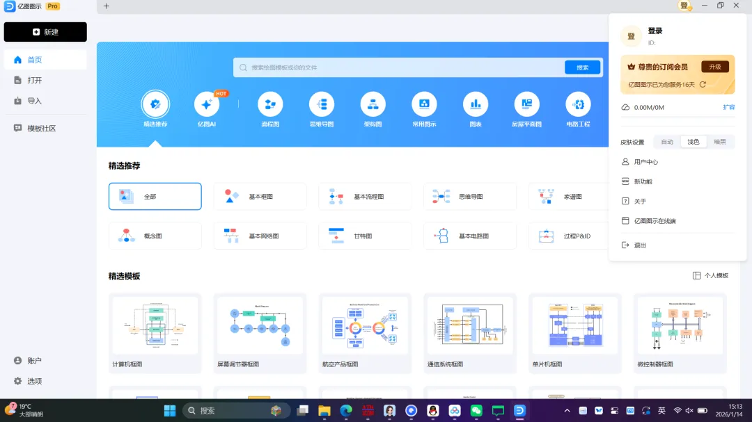
Task: Choose the 过程P&ID card
Action: click(568, 236)
